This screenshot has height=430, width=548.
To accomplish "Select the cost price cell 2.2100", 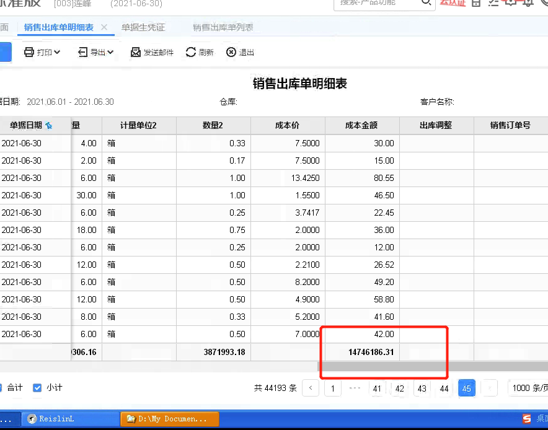I will [288, 265].
